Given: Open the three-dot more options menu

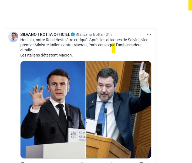Looking at the screenshot, I should tap(149, 34).
